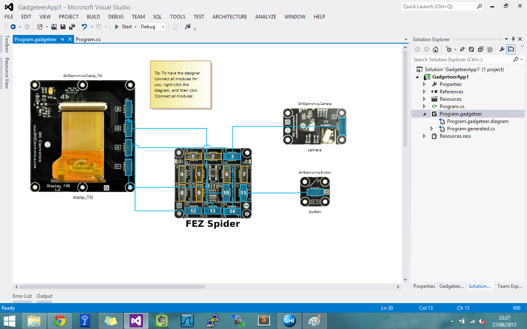Open a file using the Open File icon

coord(54,26)
